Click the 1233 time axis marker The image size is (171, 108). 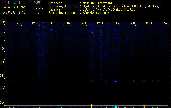[x=51, y=23]
